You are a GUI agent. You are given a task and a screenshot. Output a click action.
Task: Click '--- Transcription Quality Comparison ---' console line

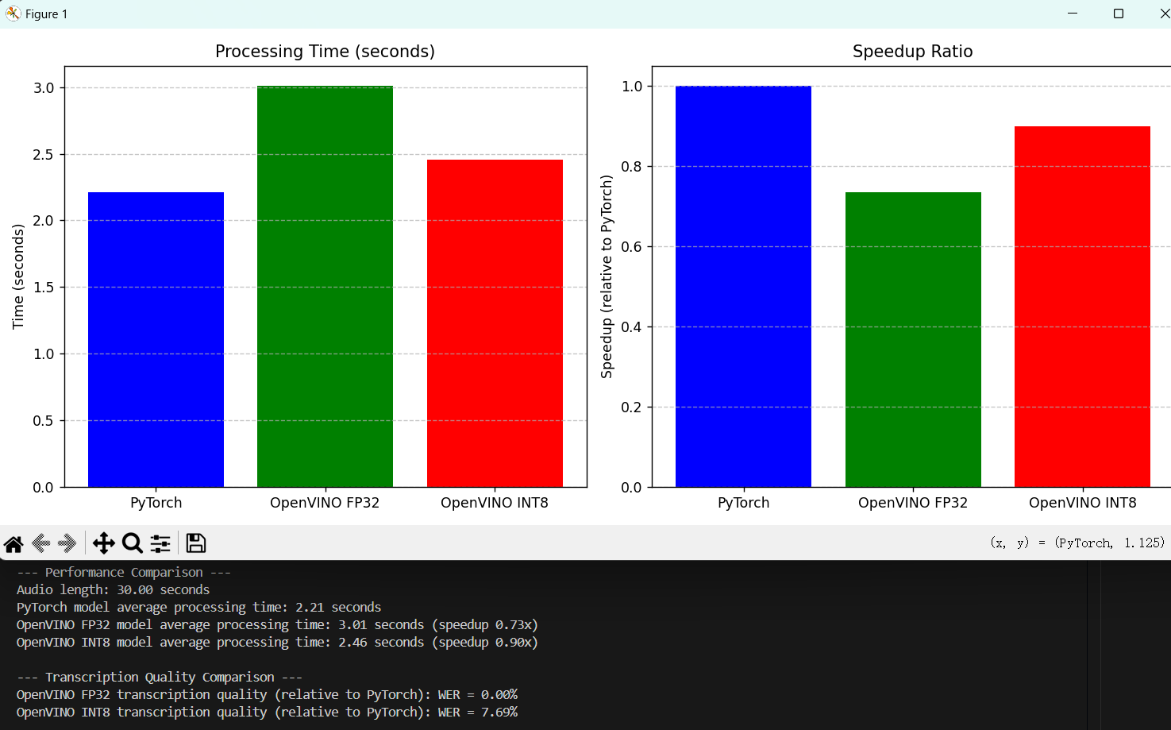click(x=160, y=677)
